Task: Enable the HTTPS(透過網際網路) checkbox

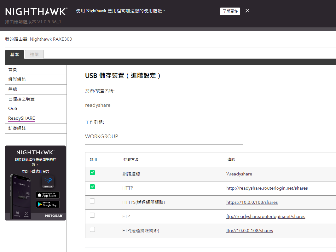Action: 92,201
